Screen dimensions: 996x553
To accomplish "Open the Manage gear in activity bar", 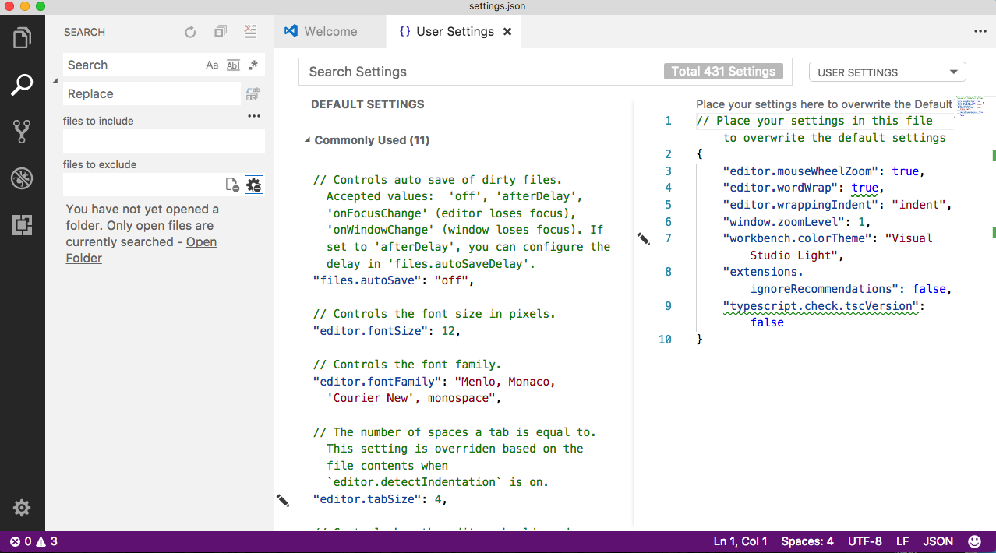I will tap(22, 509).
